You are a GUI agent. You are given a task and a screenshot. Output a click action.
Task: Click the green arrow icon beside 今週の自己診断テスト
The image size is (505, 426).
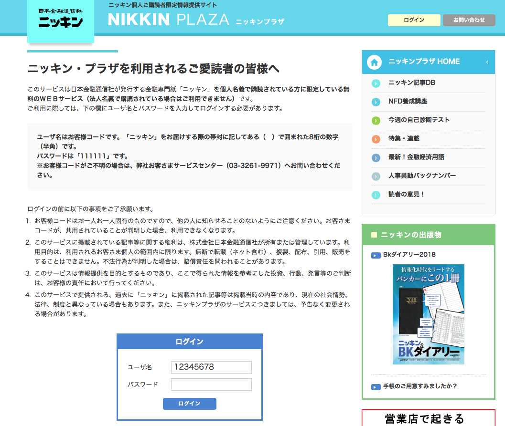[376, 121]
